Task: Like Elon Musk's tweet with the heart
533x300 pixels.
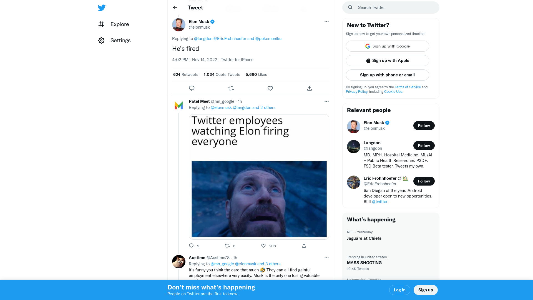Action: pyautogui.click(x=270, y=88)
